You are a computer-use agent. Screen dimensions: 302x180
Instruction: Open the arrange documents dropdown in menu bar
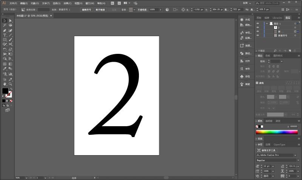127,3
